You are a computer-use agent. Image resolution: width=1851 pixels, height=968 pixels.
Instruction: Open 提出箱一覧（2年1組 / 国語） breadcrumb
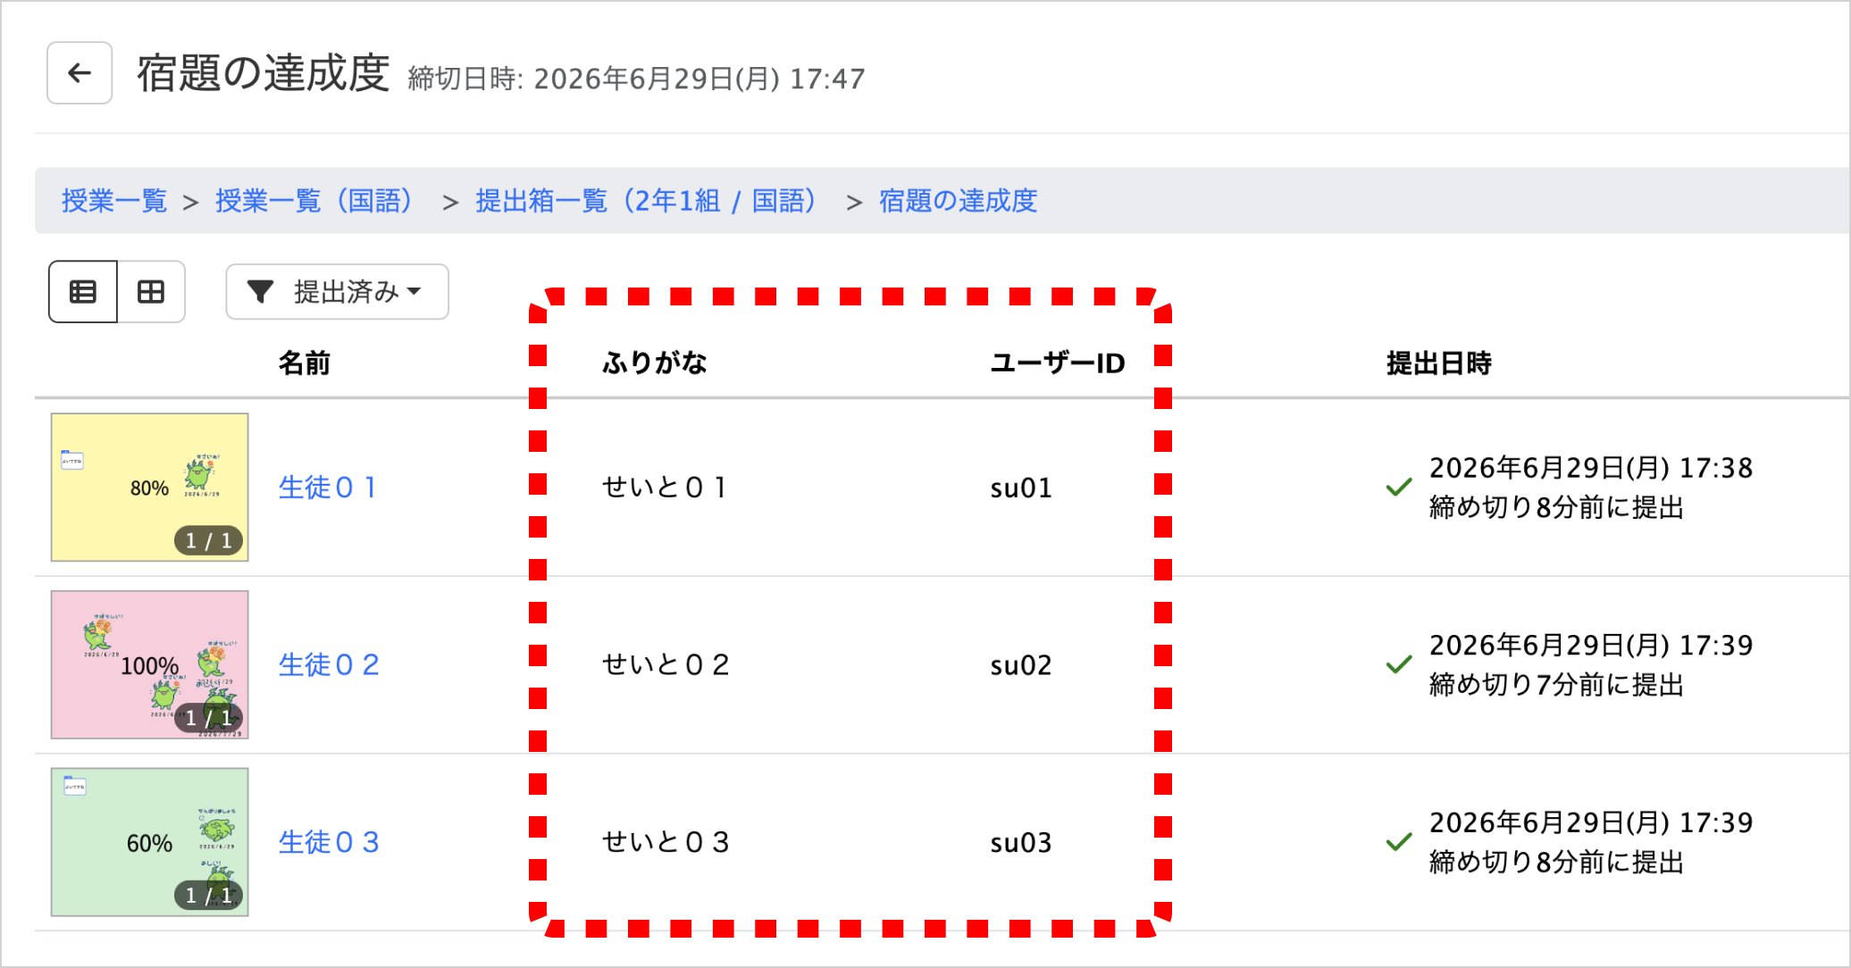tap(646, 201)
